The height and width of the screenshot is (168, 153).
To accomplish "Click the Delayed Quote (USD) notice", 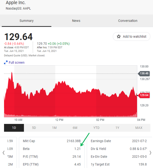I will [x=25, y=55].
